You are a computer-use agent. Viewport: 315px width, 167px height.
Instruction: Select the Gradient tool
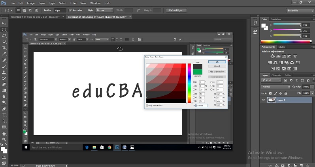coord(4,90)
